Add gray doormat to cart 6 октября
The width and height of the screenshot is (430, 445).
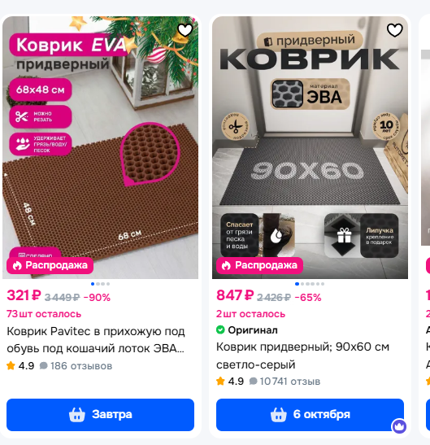pyautogui.click(x=310, y=415)
